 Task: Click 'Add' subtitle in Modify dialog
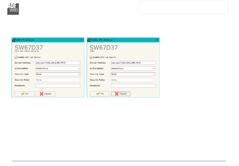point(92,51)
